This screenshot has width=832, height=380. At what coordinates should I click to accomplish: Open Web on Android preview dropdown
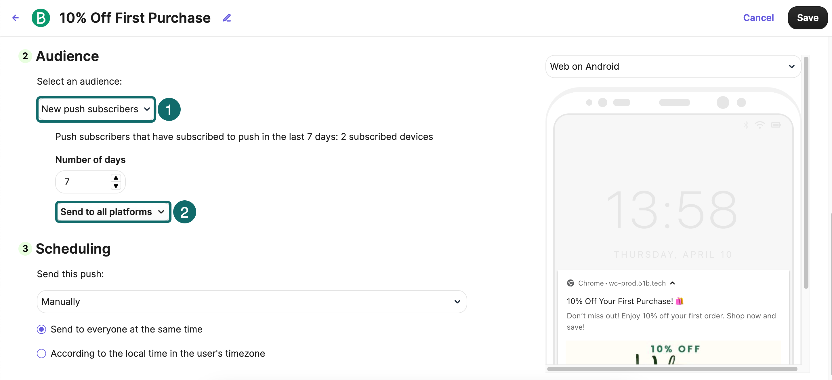pos(673,66)
